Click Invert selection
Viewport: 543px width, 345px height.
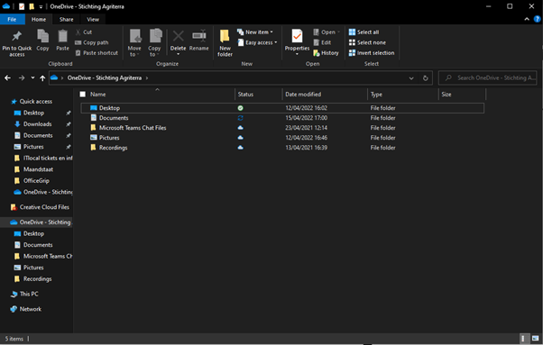(x=372, y=53)
